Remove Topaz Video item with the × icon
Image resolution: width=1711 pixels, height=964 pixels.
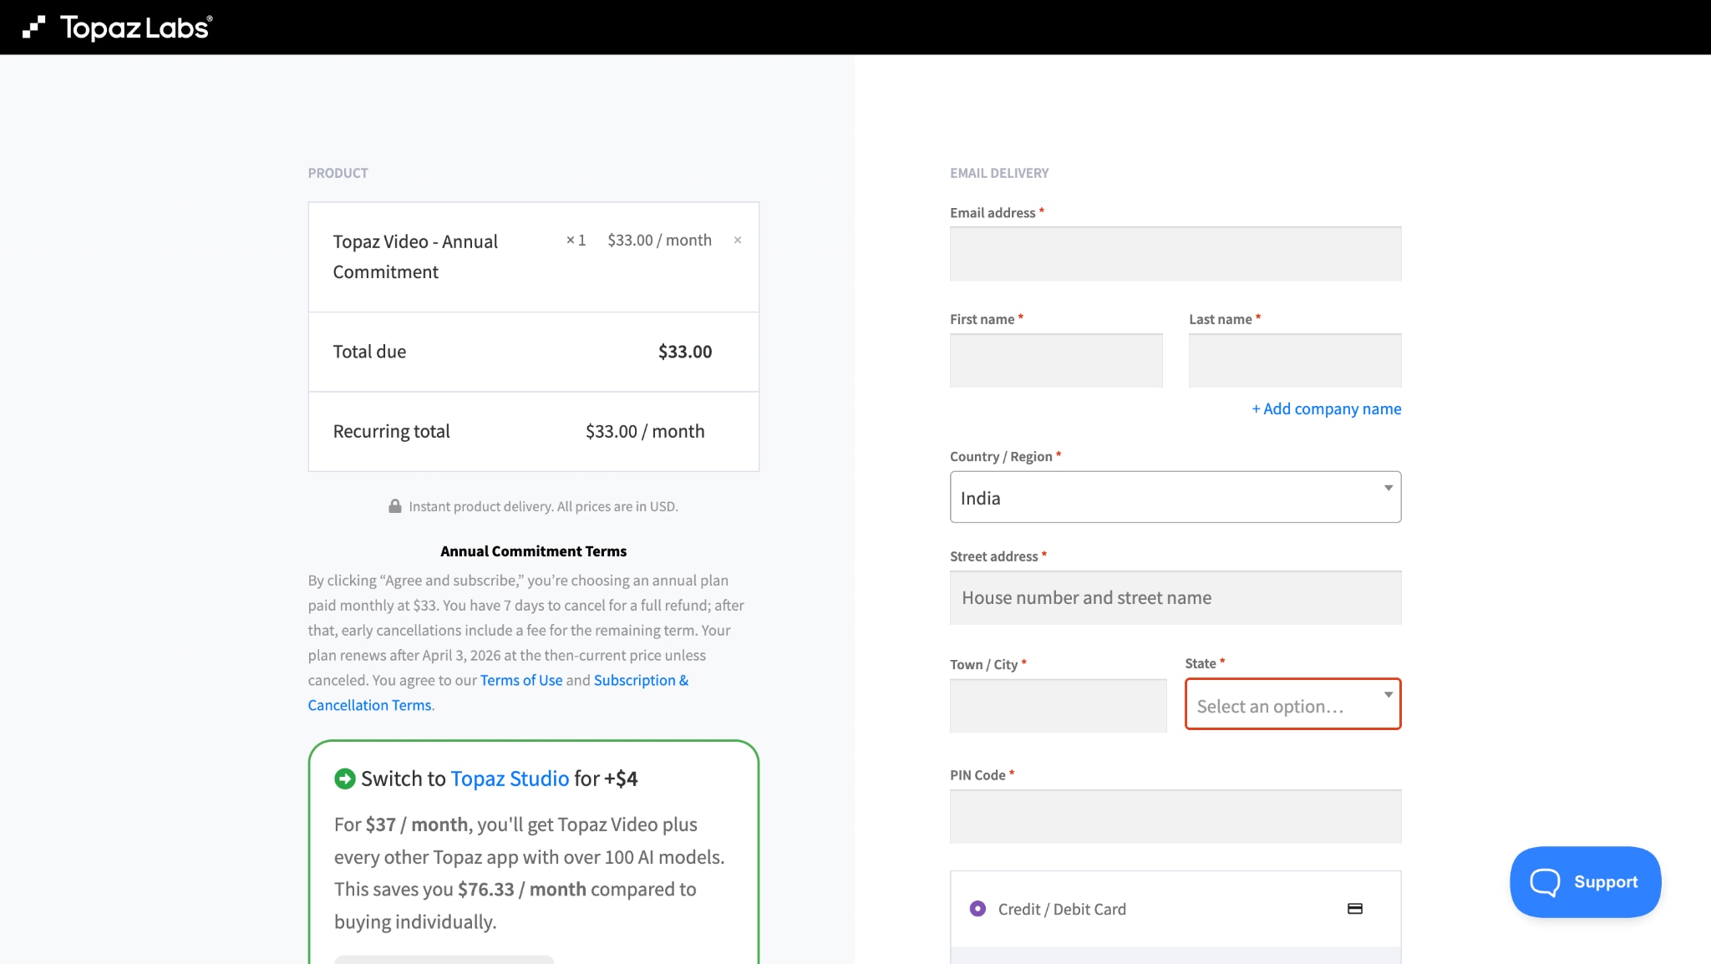[739, 240]
